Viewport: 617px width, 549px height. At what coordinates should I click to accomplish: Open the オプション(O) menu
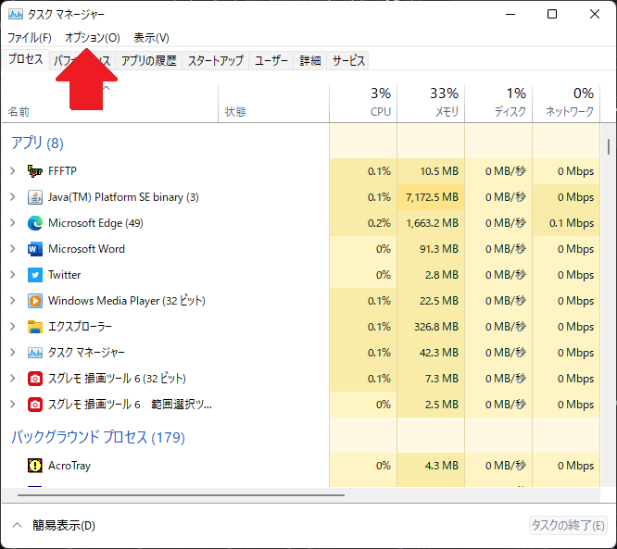(x=93, y=38)
